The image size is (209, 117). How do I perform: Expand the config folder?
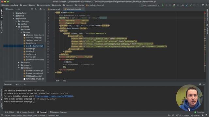[x=16, y=24]
